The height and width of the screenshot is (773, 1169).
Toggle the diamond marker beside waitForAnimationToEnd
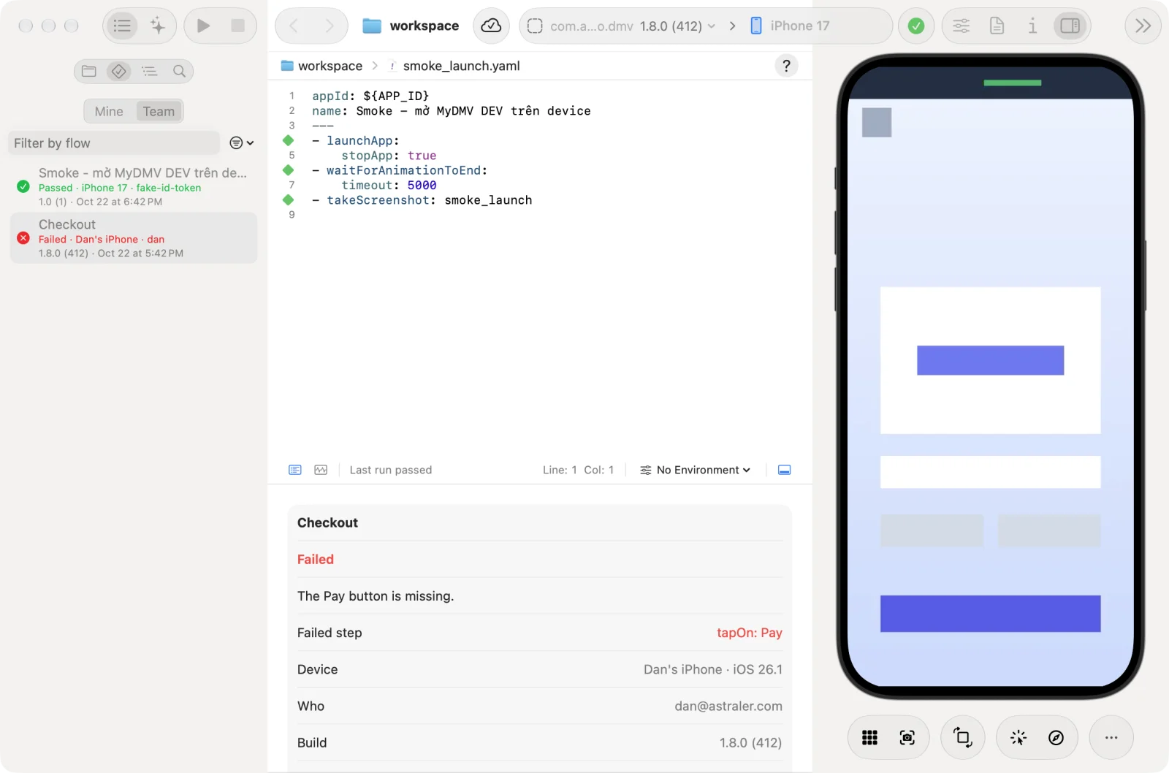click(289, 170)
